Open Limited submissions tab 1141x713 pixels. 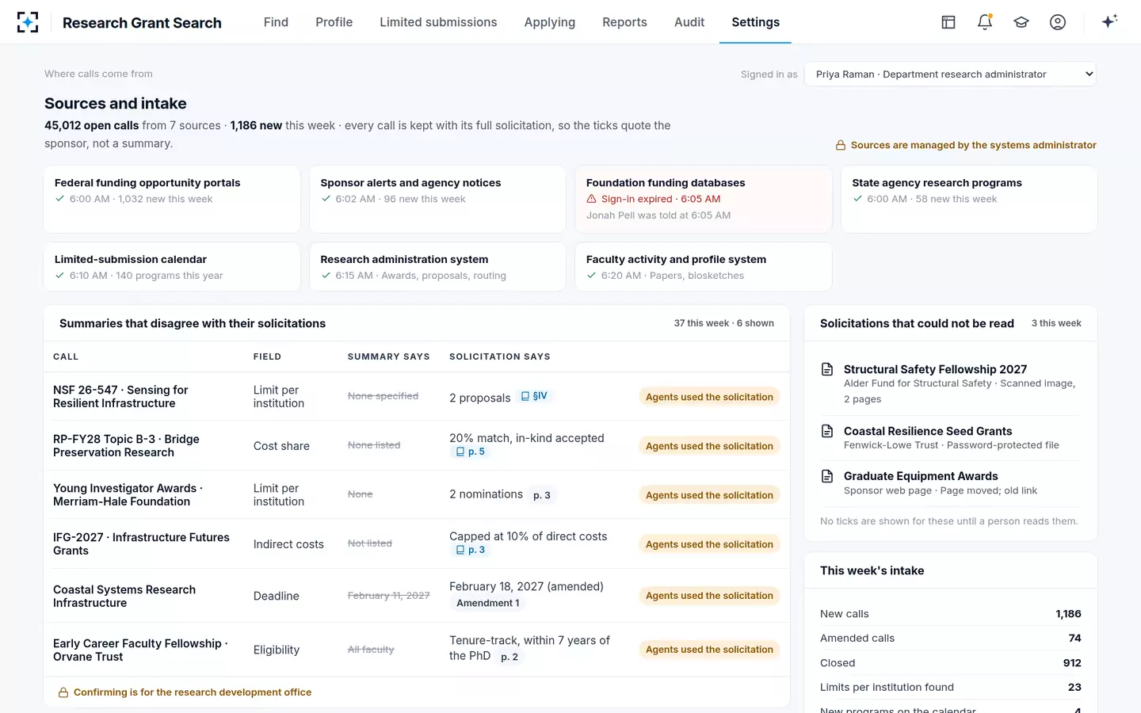point(438,22)
